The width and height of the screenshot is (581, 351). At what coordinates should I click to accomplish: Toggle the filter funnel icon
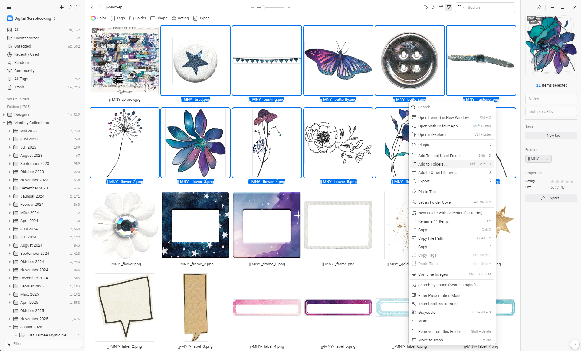pyautogui.click(x=449, y=7)
